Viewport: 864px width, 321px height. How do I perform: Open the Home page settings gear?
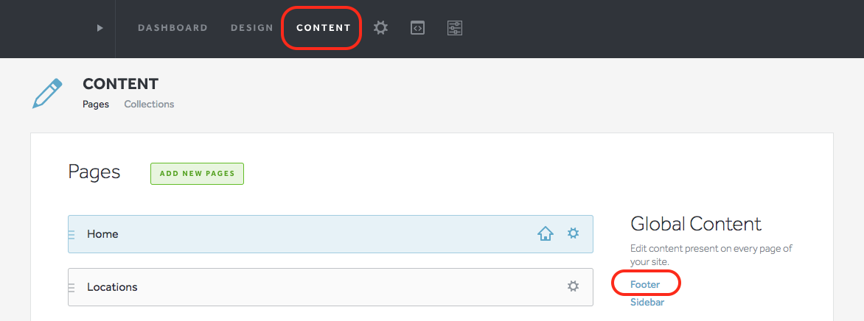tap(573, 233)
